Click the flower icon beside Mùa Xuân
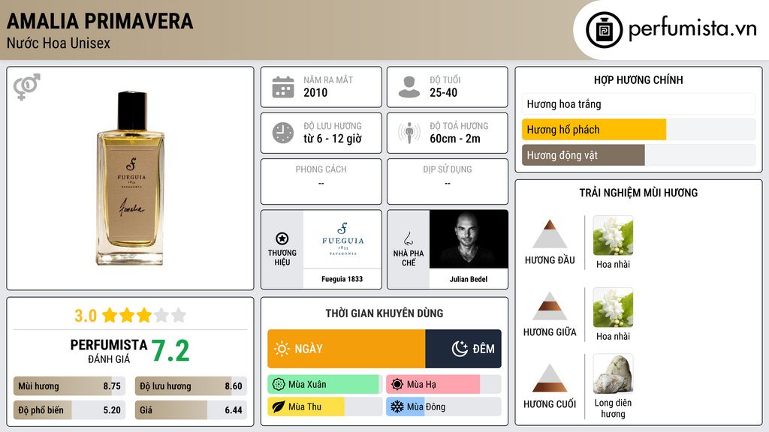769x432 pixels. click(279, 385)
